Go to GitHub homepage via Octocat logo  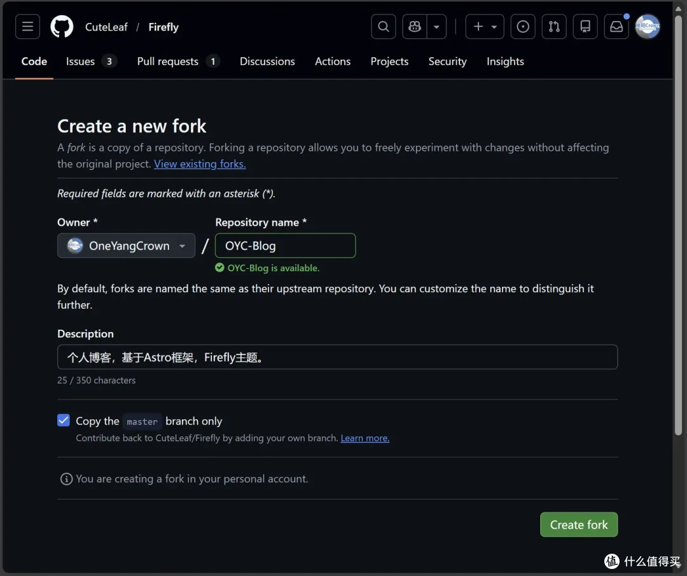click(62, 27)
